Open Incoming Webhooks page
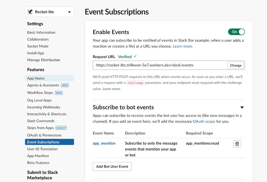The width and height of the screenshot is (267, 182). 44,107
